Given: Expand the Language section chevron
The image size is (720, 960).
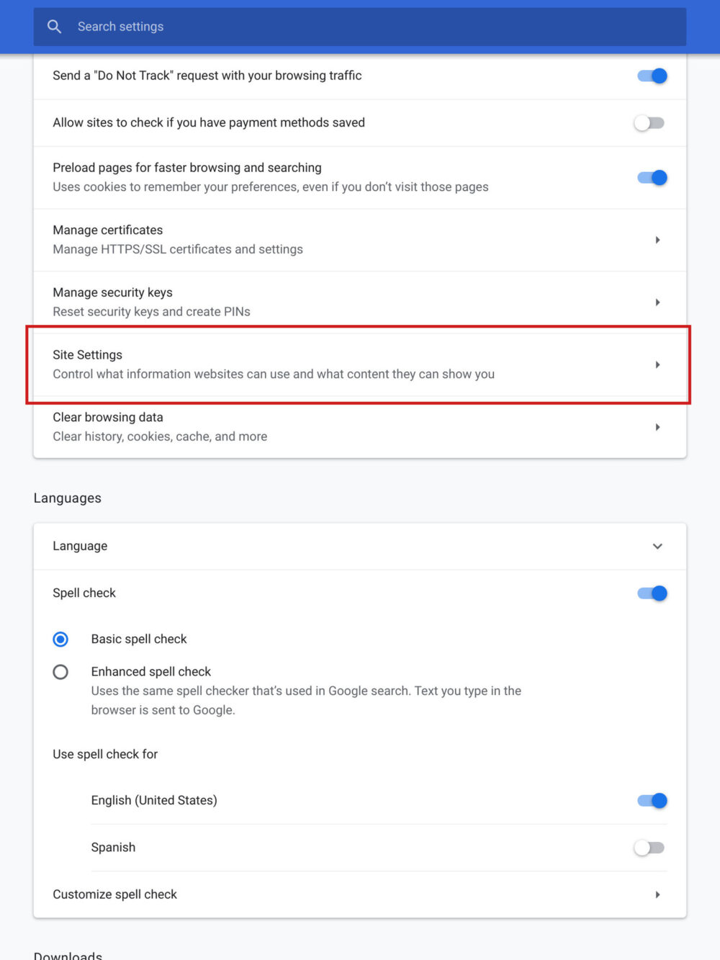Looking at the screenshot, I should point(657,546).
